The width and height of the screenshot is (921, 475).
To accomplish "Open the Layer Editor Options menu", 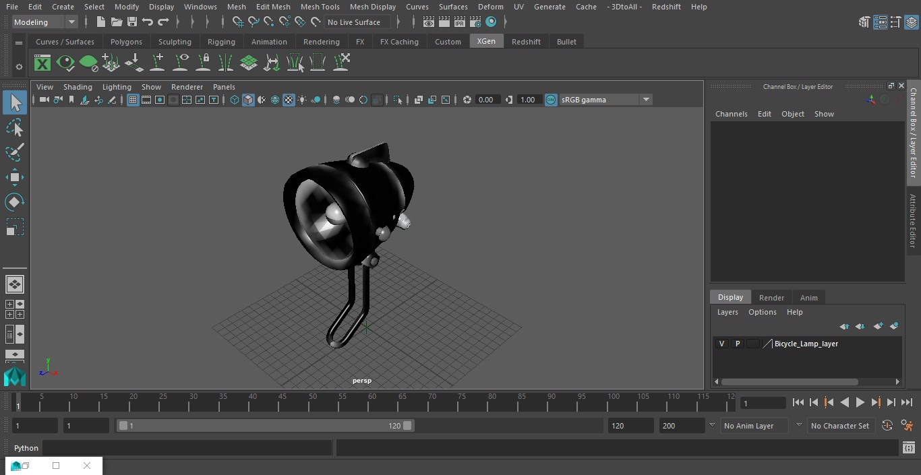I will (763, 312).
